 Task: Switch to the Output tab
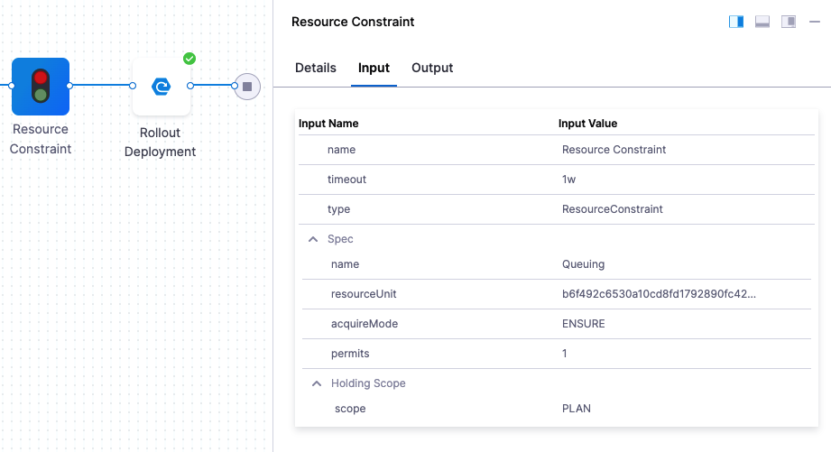(432, 68)
